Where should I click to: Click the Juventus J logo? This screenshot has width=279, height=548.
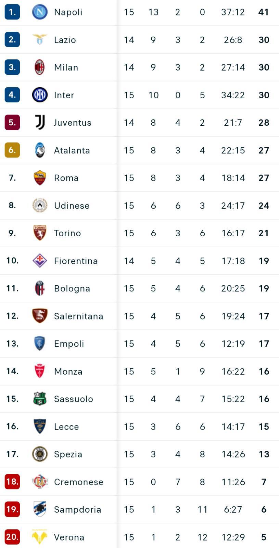[x=40, y=122]
